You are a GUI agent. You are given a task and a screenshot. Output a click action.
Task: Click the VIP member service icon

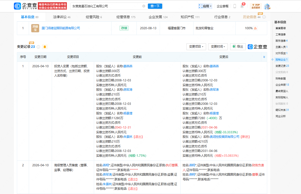[256, 6]
